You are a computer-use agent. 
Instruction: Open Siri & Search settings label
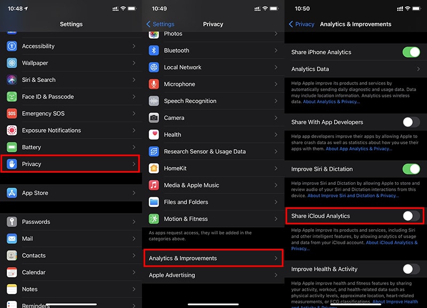pyautogui.click(x=38, y=80)
